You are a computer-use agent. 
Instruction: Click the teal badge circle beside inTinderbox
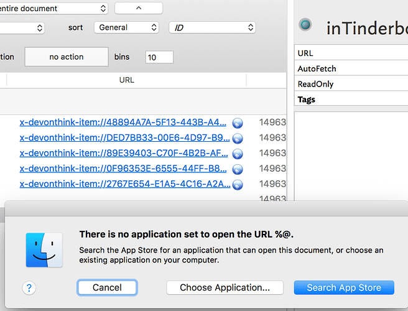point(305,25)
